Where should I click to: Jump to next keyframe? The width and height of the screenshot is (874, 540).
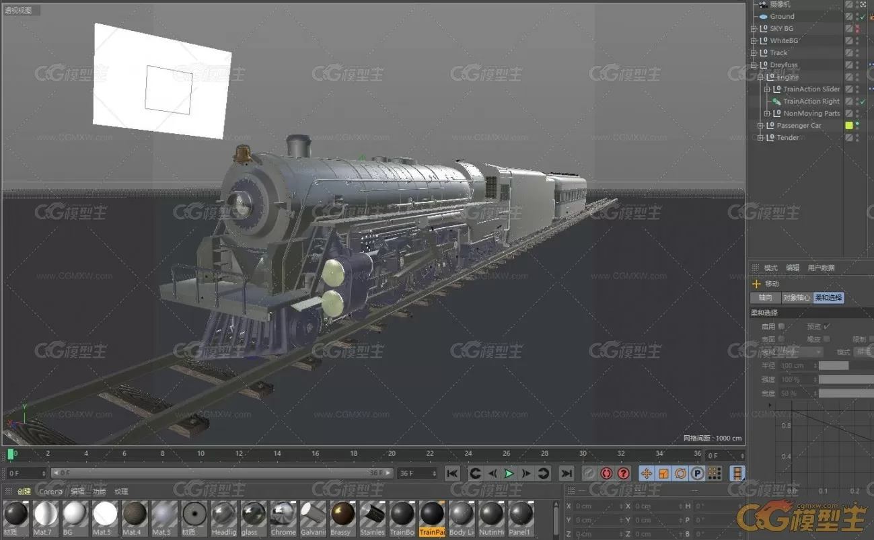[x=543, y=473]
